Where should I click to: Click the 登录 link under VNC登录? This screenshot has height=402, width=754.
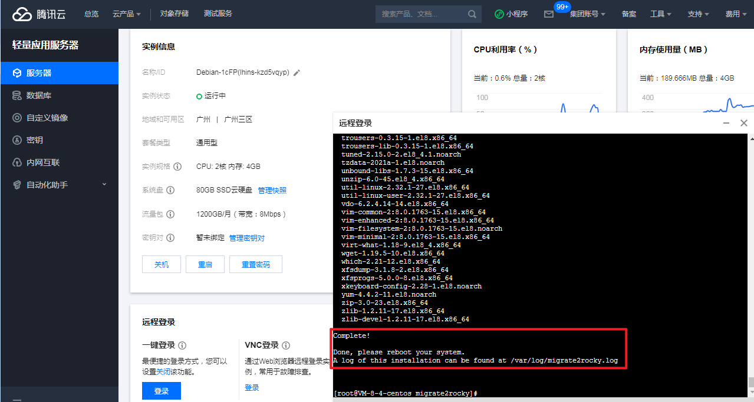coord(252,388)
